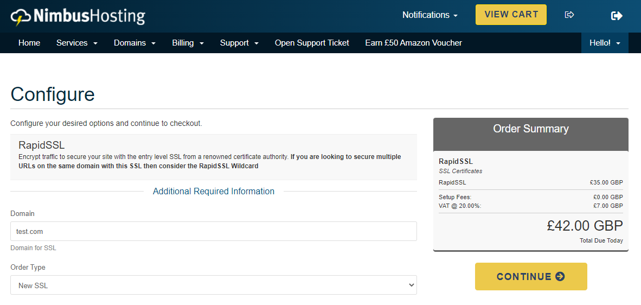Click the VAT @ 20.00% label

460,206
